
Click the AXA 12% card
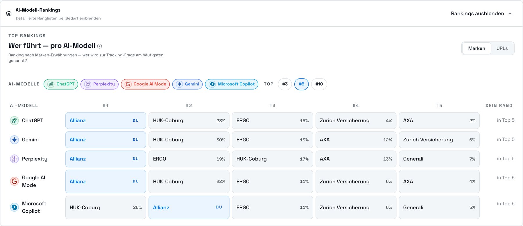click(x=356, y=140)
